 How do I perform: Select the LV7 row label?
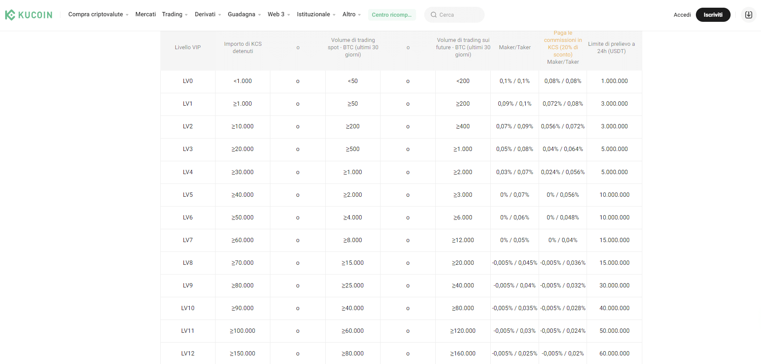[x=188, y=240]
